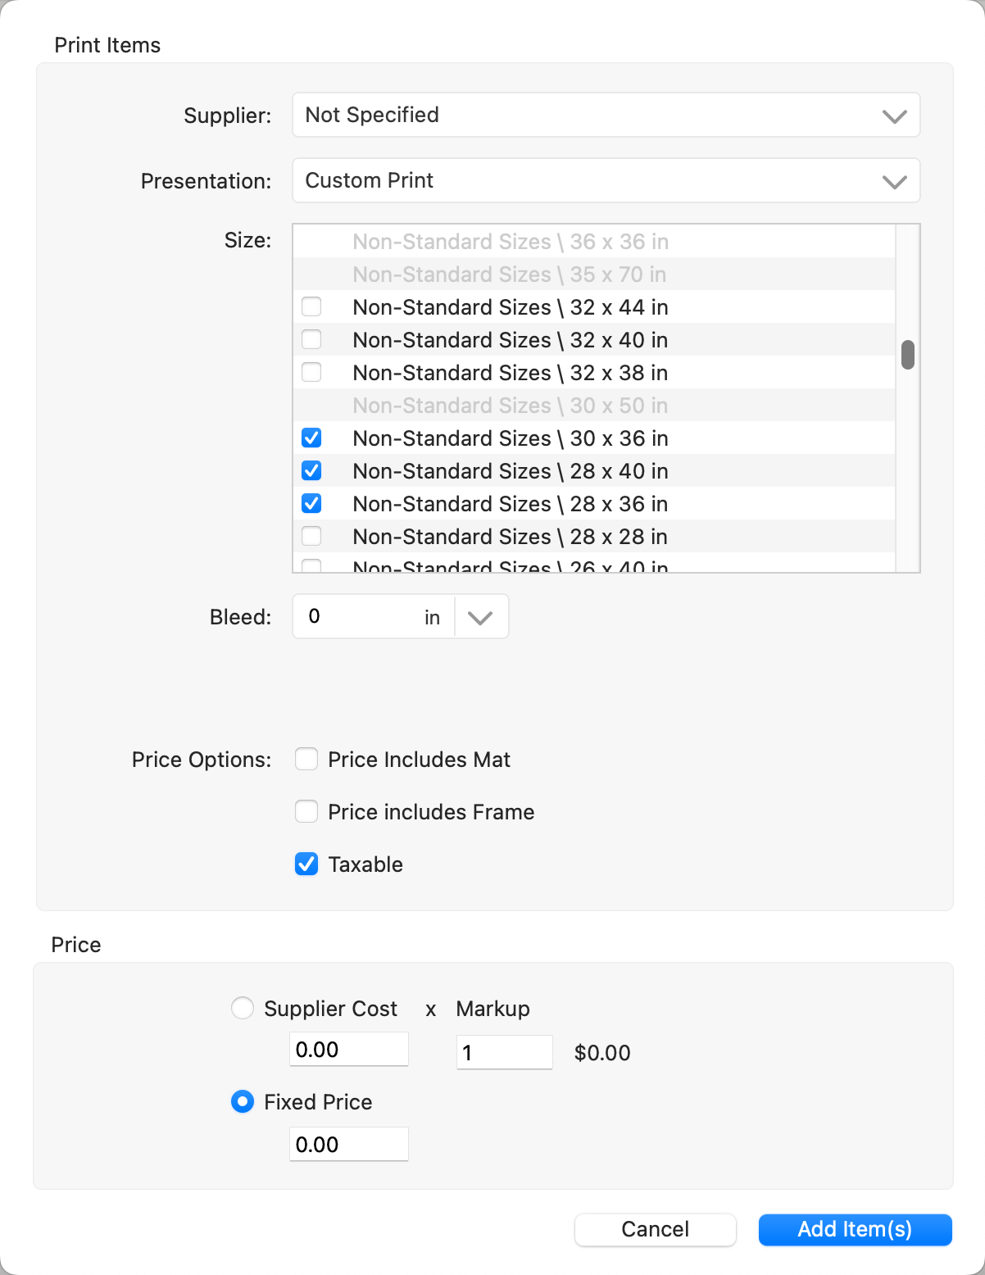Enable Price Includes Mat option
The image size is (985, 1275).
(306, 760)
